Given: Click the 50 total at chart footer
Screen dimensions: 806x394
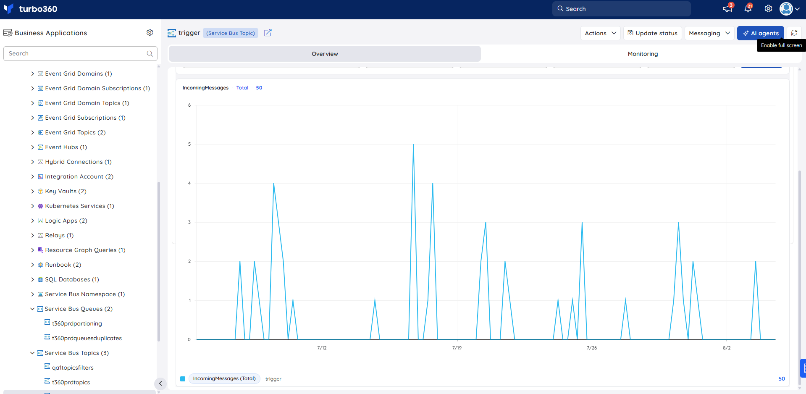Looking at the screenshot, I should [x=781, y=378].
